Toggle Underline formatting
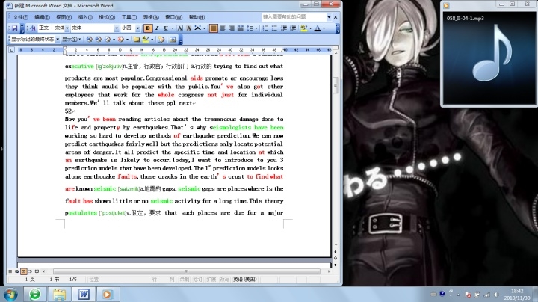Image resolution: width=538 pixels, height=302 pixels. pos(166,28)
